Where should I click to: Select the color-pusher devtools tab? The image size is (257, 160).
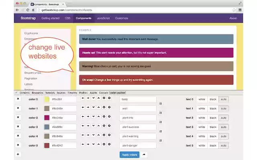point(118,93)
